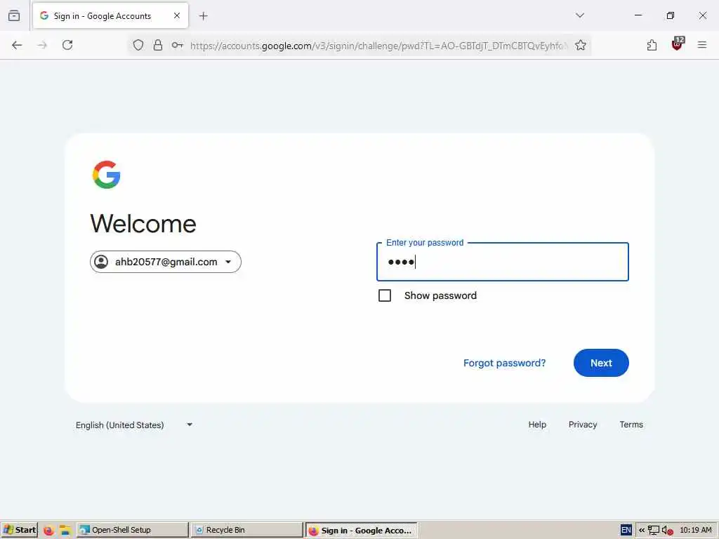Open file explorer quick launch icon
The width and height of the screenshot is (719, 539).
click(65, 531)
